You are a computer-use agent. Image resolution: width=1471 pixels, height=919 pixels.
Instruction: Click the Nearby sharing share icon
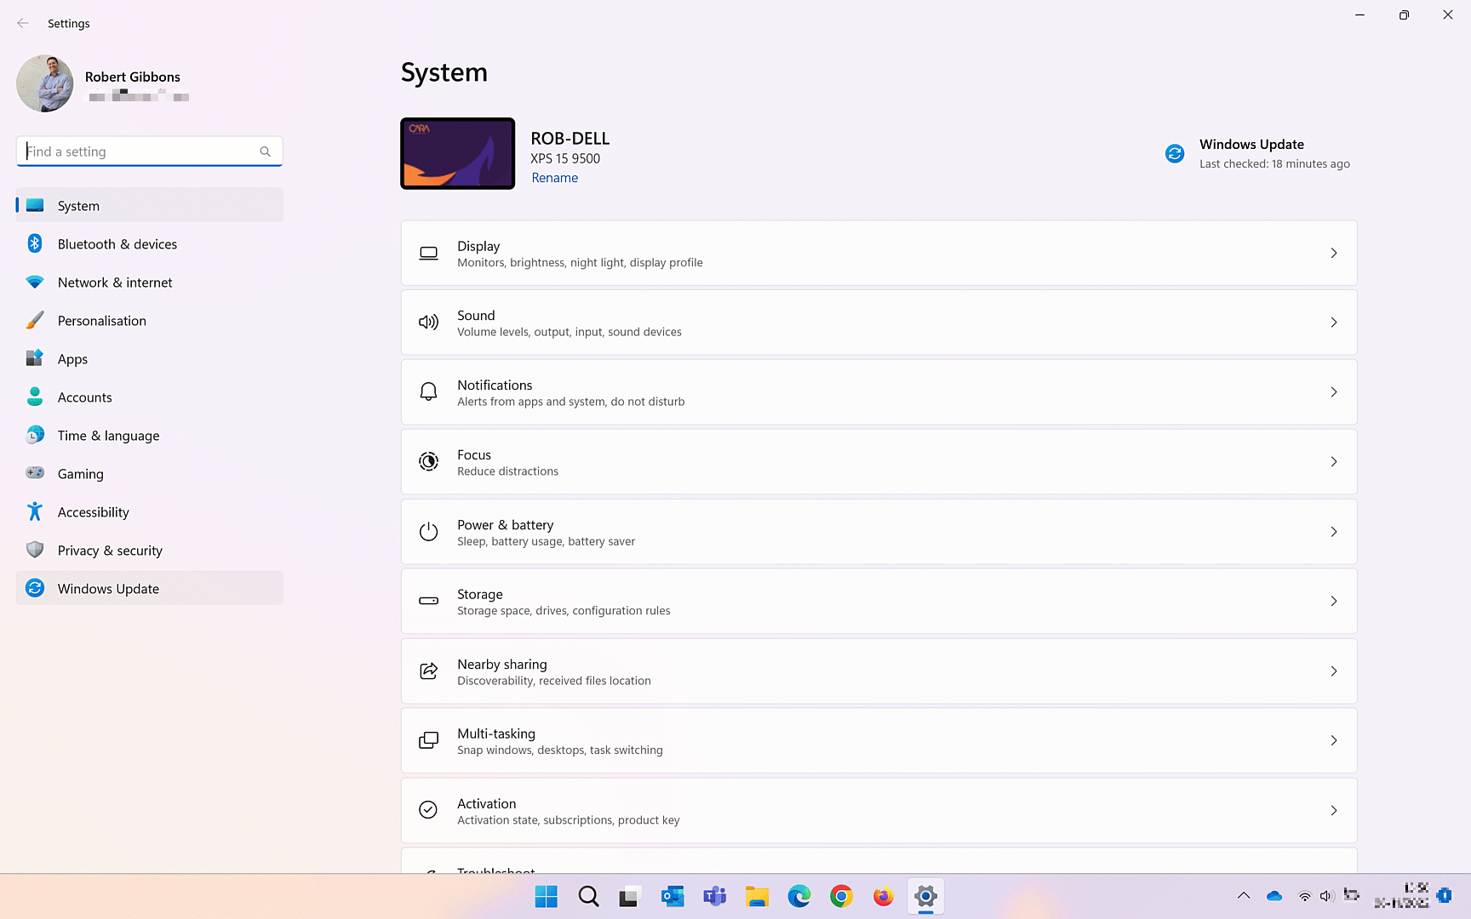428,671
